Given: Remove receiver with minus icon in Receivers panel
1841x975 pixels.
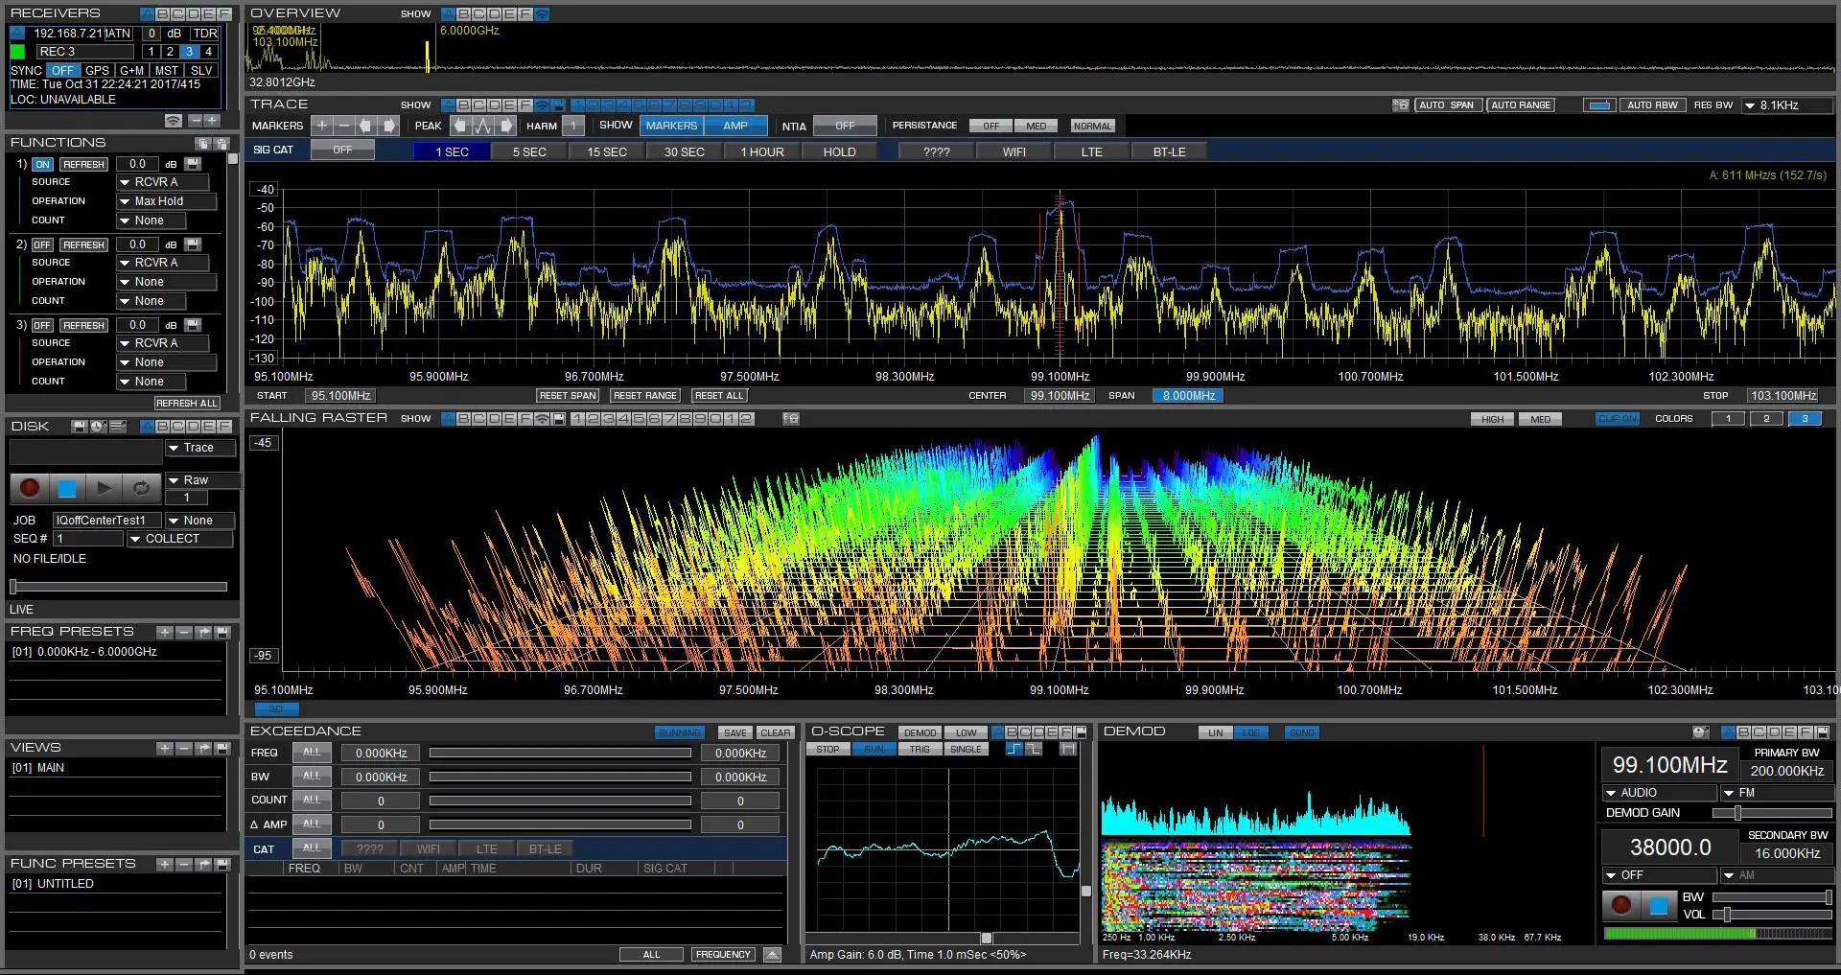Looking at the screenshot, I should click(195, 121).
